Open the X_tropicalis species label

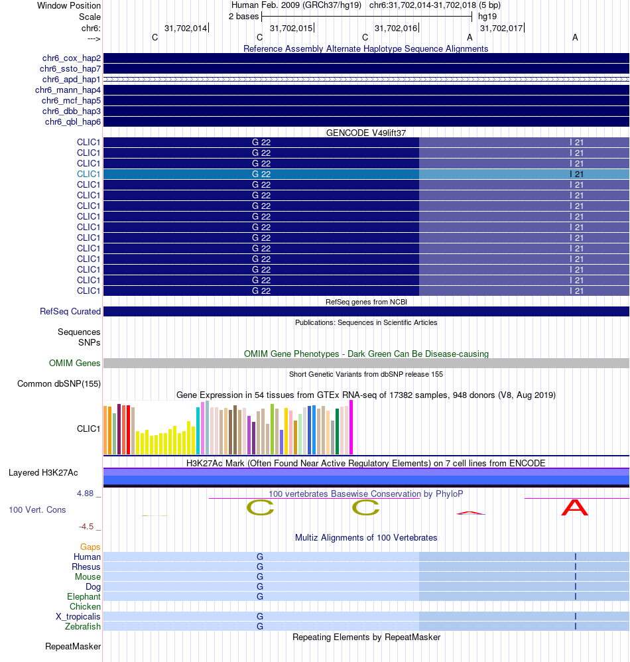click(x=78, y=616)
